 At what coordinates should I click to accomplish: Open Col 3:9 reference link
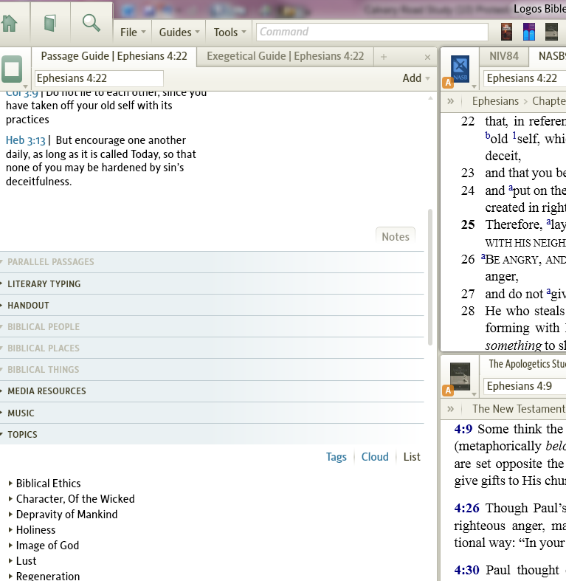tap(22, 93)
